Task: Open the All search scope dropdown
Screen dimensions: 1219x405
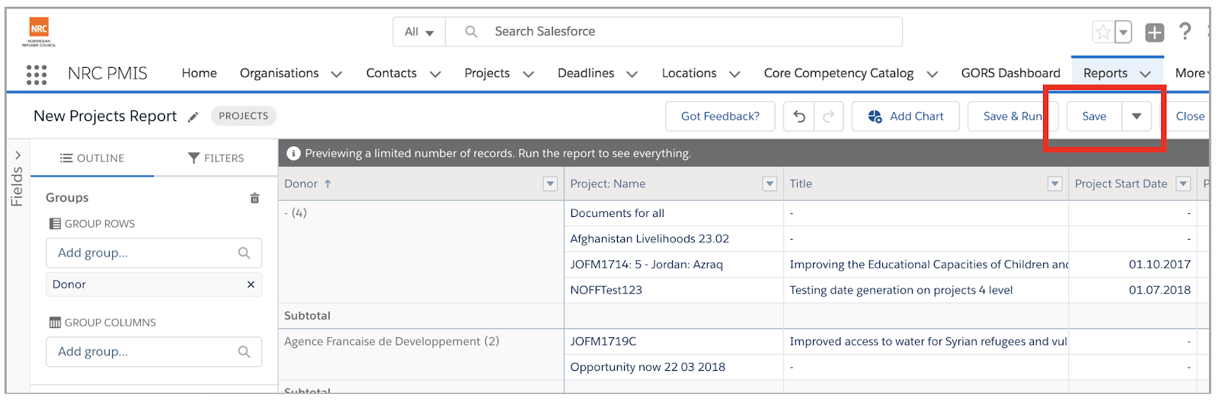Action: point(419,32)
